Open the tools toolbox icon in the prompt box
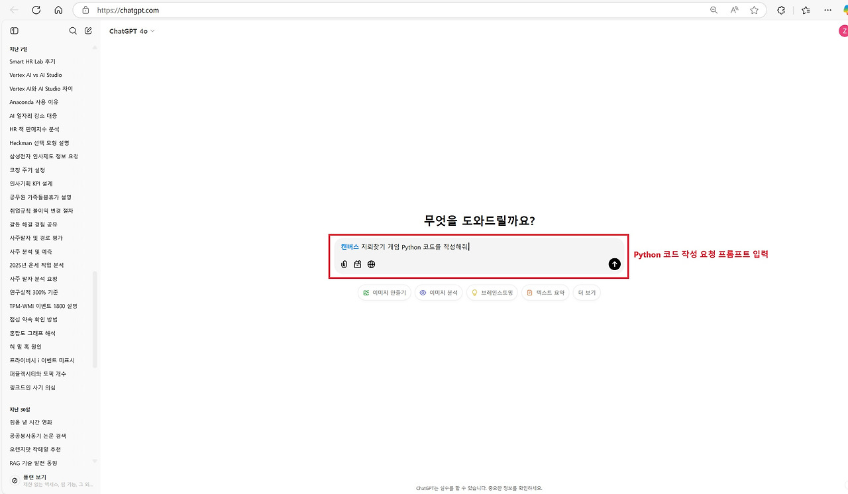 pos(358,264)
